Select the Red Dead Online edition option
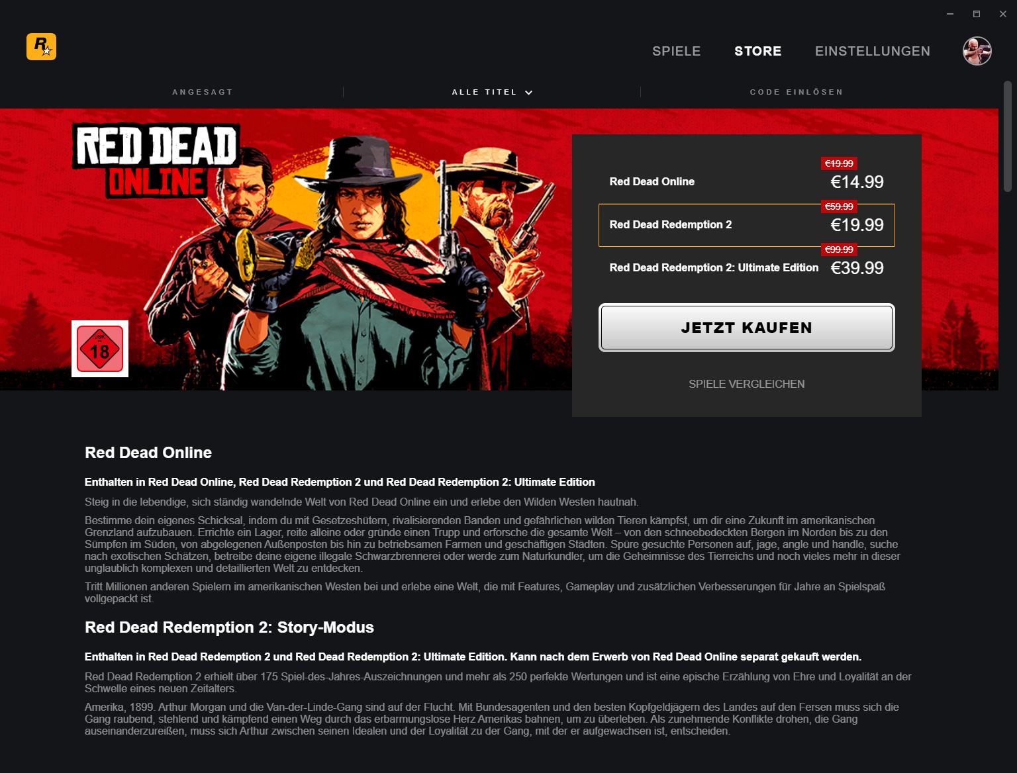1017x773 pixels. click(747, 181)
